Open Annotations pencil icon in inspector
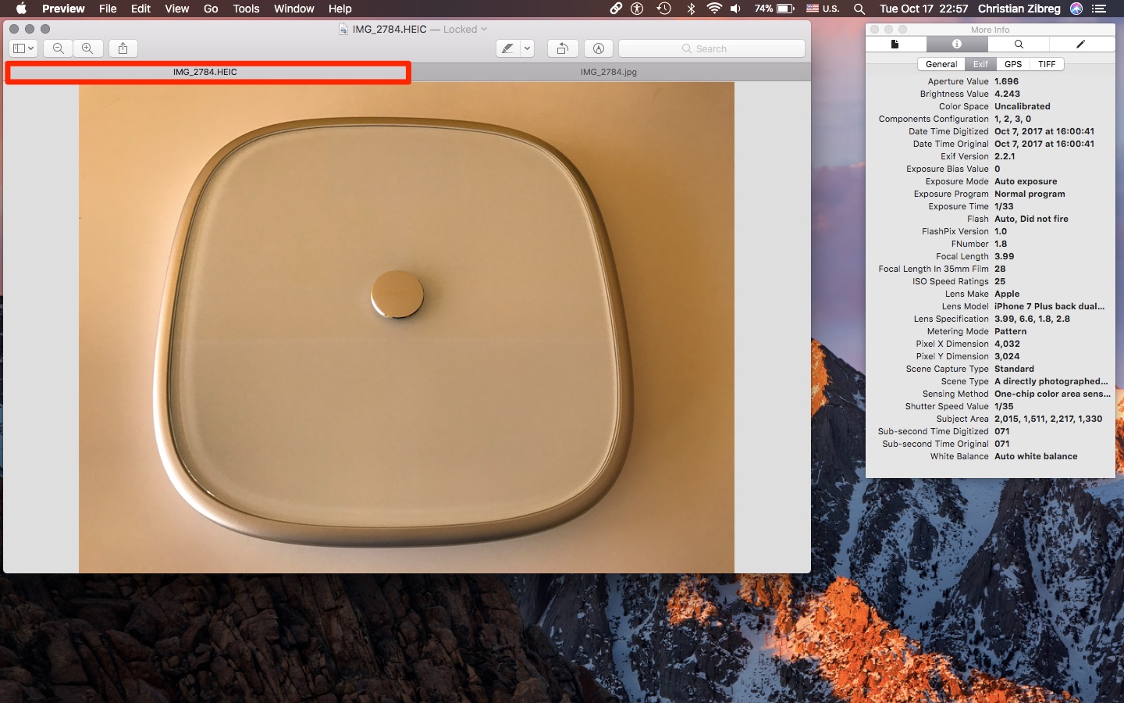This screenshot has width=1124, height=703. pyautogui.click(x=1080, y=45)
